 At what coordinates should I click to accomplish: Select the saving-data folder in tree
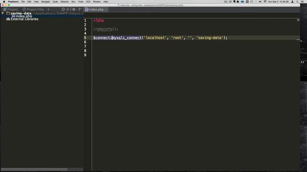[x=21, y=13]
